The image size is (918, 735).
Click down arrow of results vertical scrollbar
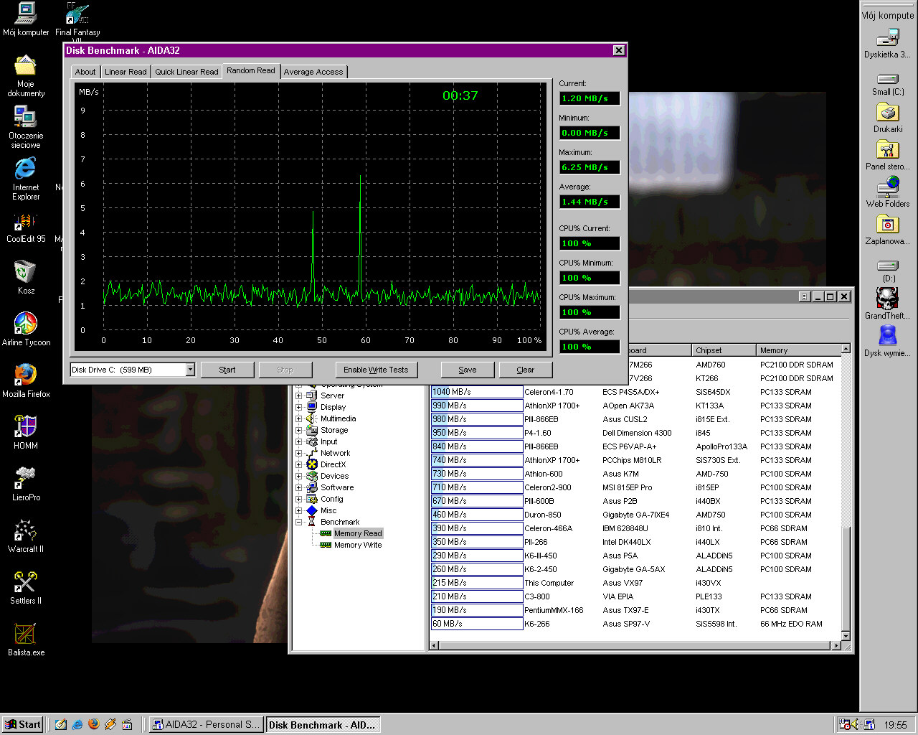846,636
